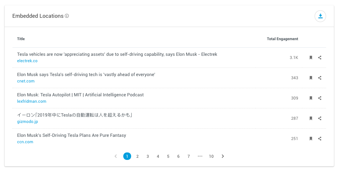Share the Lex Fridman podcast row
The image size is (341, 172).
pos(320,98)
